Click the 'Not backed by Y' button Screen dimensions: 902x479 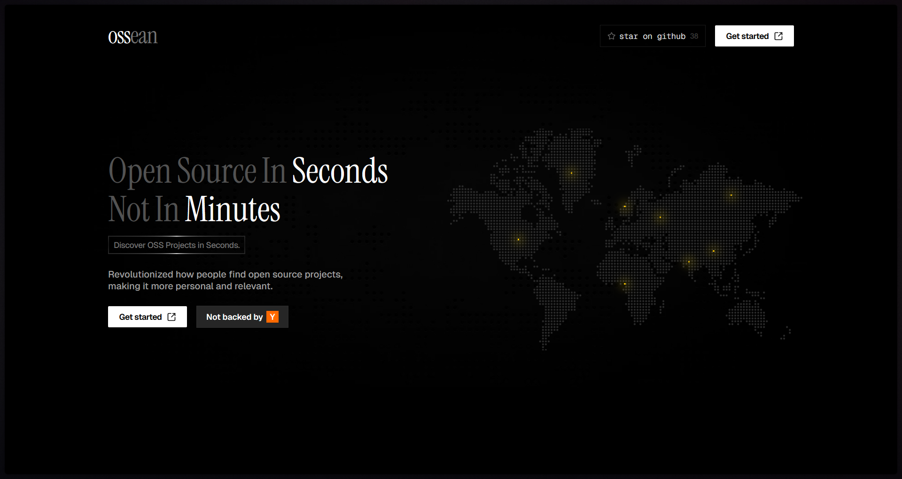(x=242, y=317)
